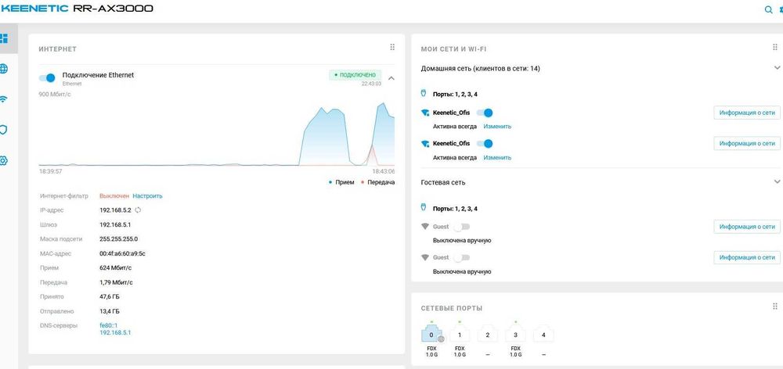Viewport: 783px width, 369px height.
Task: Click the home network ports plug icon
Action: click(424, 93)
